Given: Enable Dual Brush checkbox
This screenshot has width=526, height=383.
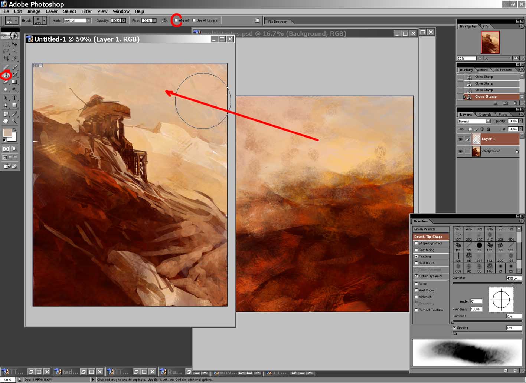Looking at the screenshot, I should (416, 263).
